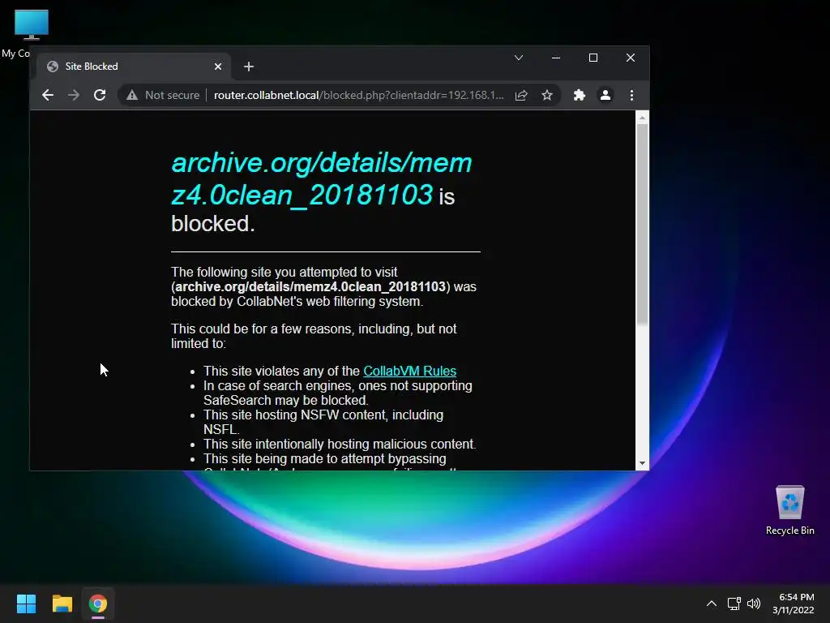Maximize the Chrome window
The image size is (830, 623).
pos(593,58)
